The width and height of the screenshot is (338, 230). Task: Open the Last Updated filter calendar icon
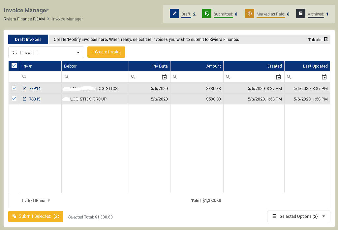pyautogui.click(x=324, y=77)
